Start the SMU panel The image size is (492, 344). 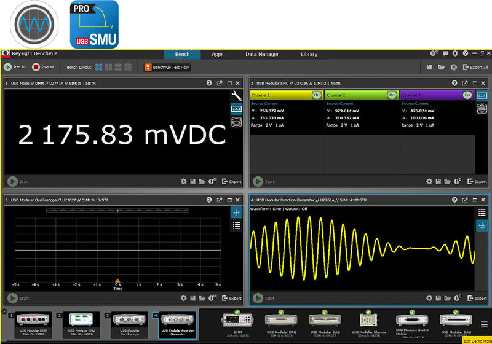pyautogui.click(x=258, y=181)
